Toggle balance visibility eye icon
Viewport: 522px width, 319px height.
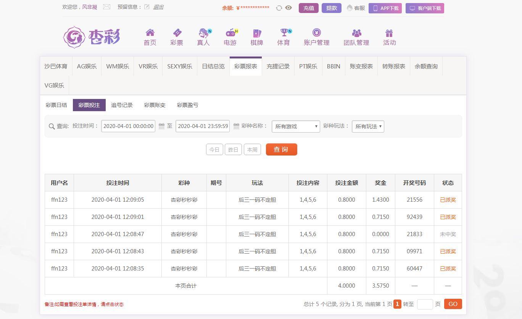pos(288,8)
